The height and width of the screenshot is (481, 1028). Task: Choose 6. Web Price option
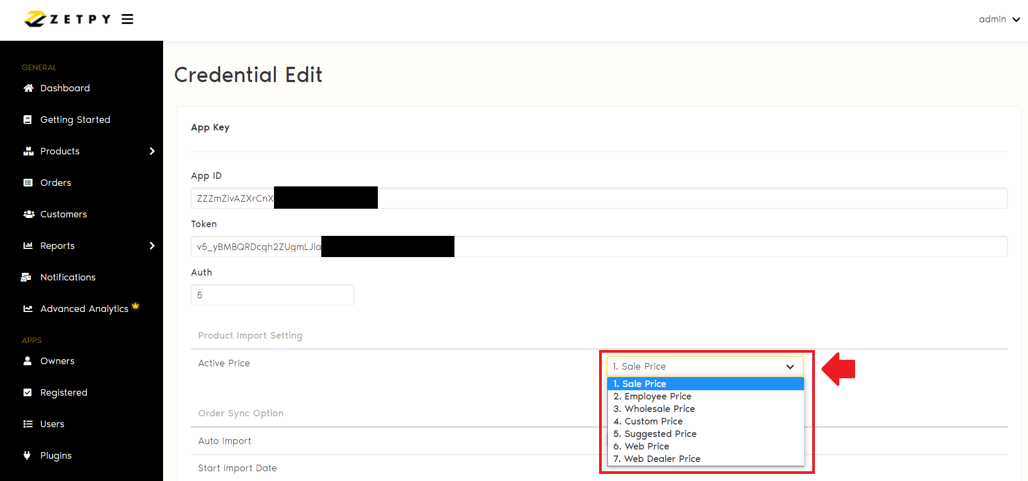[x=706, y=446]
